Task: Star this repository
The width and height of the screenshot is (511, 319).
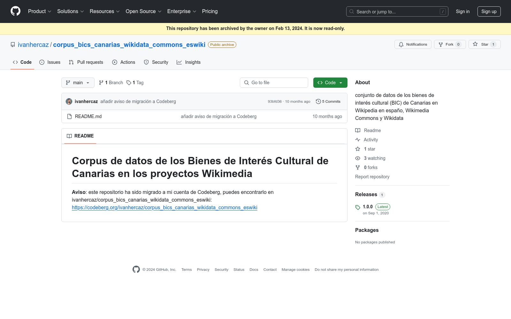Action: click(484, 44)
